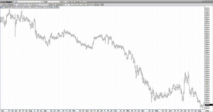Image resolution: width=213 pixels, height=112 pixels.
Task: Click the symbol search magnifier icon
Action: pos(43,2)
